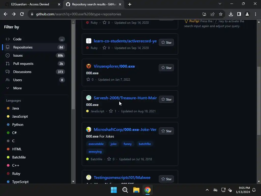Viewport: 261px width, 196px height.
Task: Bookmark this page with star icon
Action: [220, 14]
